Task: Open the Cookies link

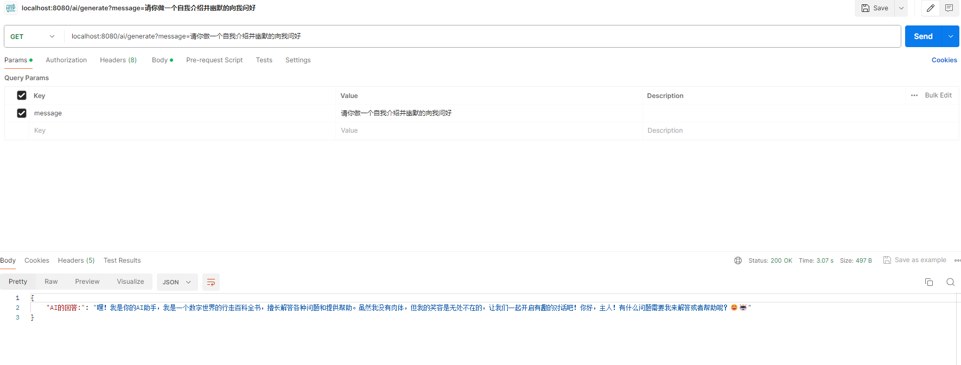Action: [x=944, y=60]
